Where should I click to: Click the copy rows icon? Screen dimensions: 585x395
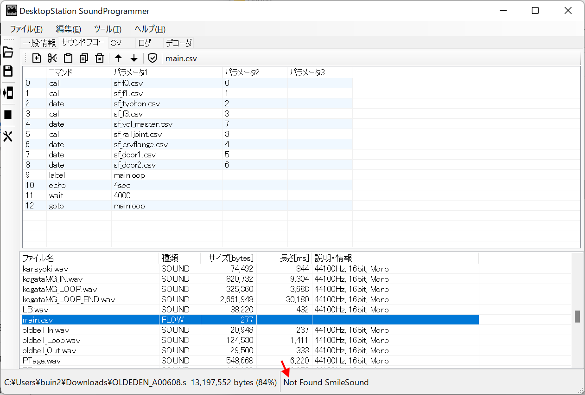pyautogui.click(x=84, y=58)
